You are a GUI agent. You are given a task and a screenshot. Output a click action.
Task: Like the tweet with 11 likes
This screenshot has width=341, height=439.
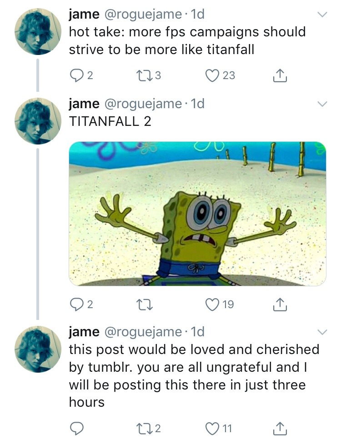211,428
